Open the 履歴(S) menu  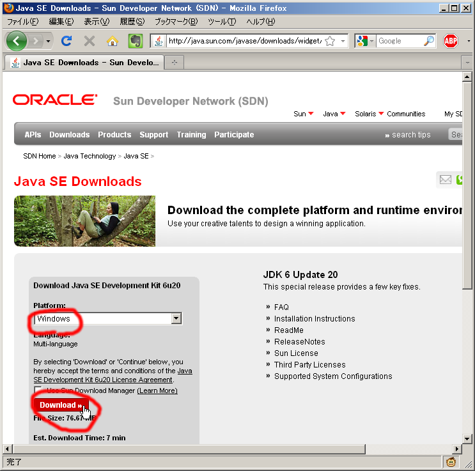point(132,22)
